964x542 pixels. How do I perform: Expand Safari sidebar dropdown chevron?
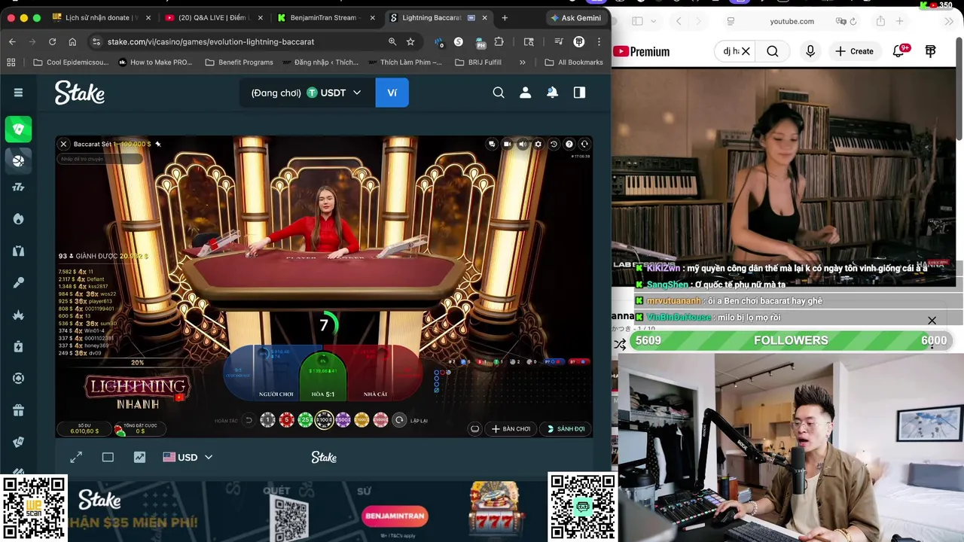pyautogui.click(x=653, y=21)
